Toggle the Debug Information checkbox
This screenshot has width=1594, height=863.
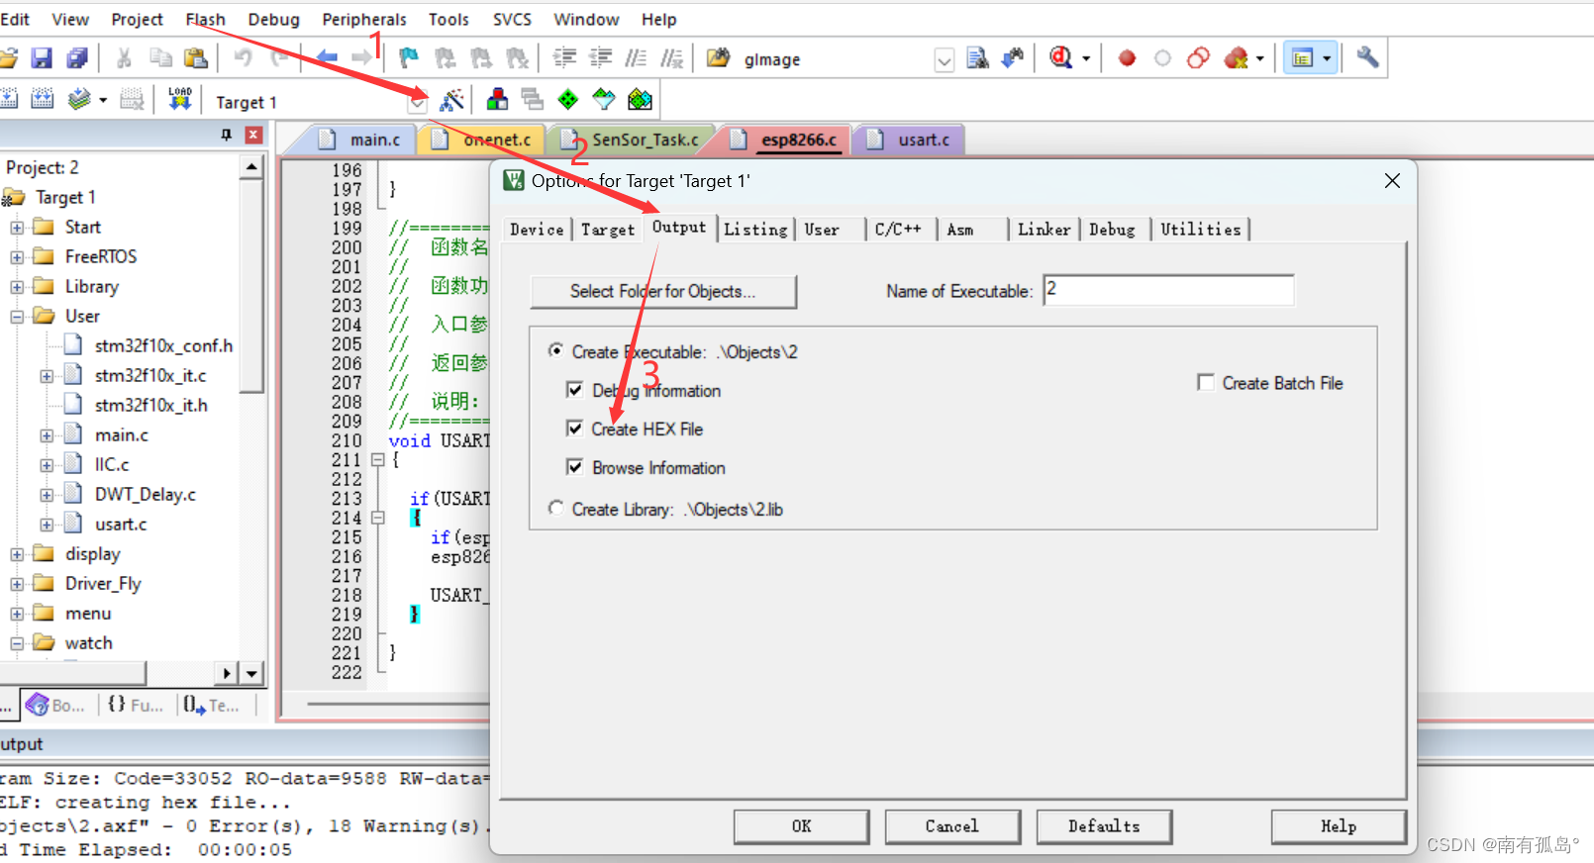[574, 390]
